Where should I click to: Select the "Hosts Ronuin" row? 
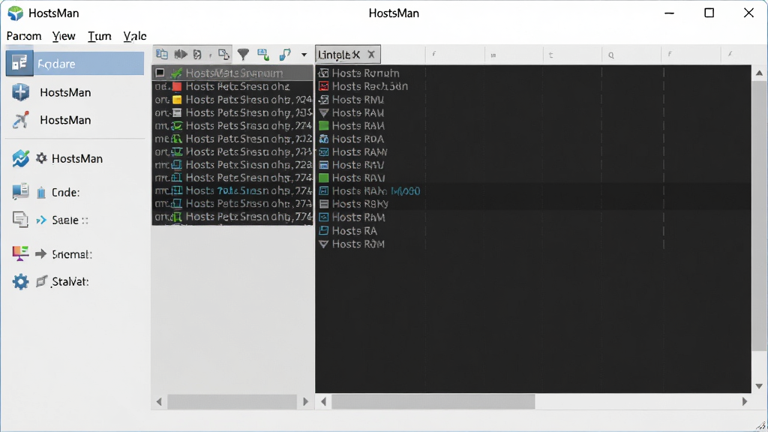[x=365, y=73]
